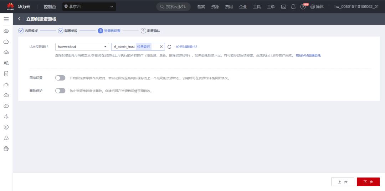Open the 北京四 region selector
This screenshot has width=385, height=191.
(89, 7)
